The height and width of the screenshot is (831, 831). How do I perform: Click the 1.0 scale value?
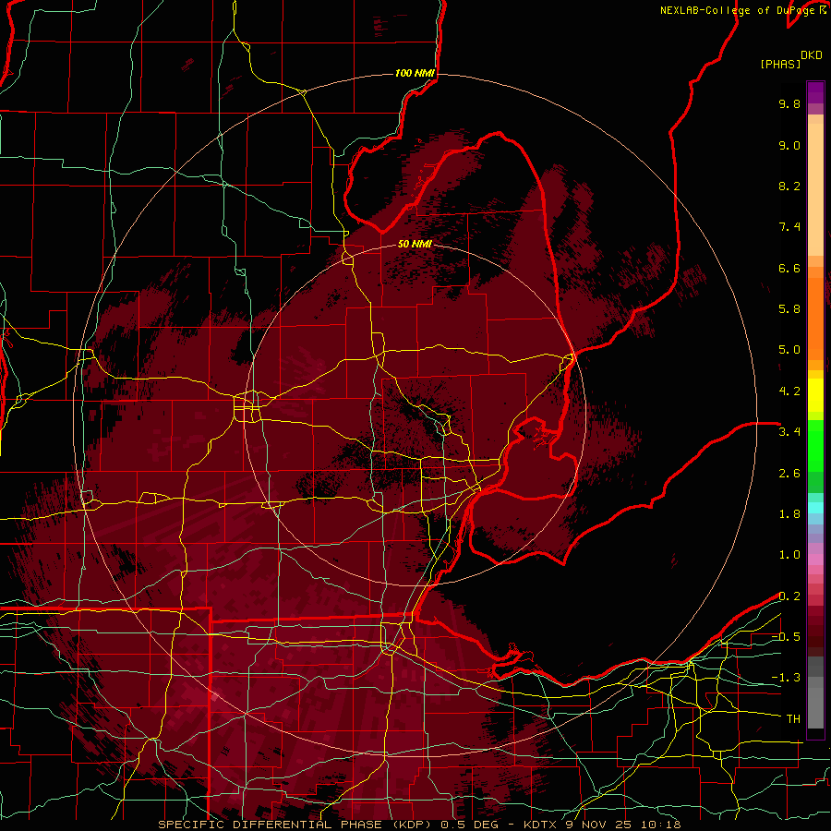[x=789, y=555]
